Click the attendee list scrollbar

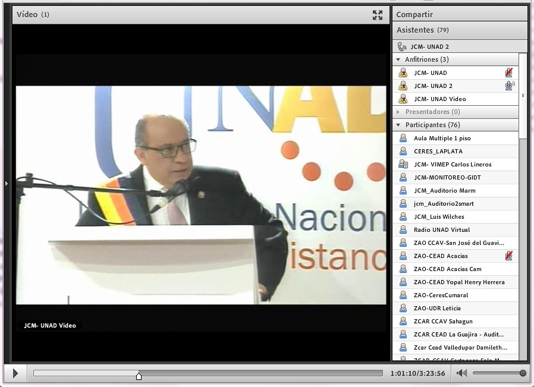tap(523, 96)
